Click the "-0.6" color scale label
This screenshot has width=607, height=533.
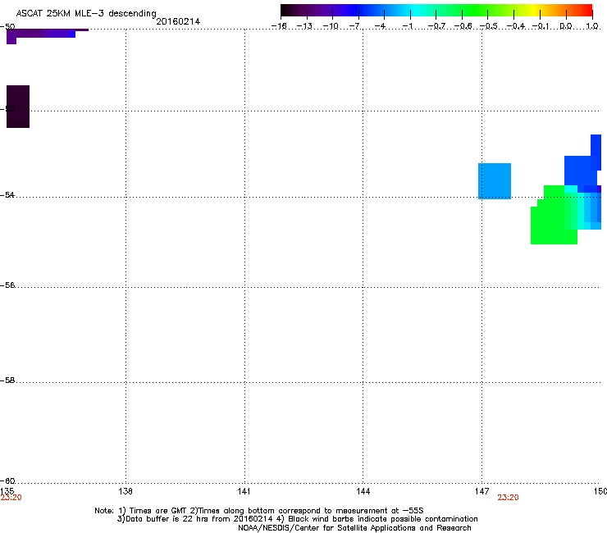coord(463,26)
